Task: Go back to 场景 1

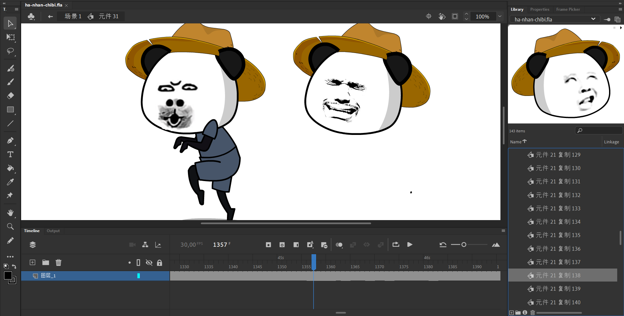Action: 73,16
